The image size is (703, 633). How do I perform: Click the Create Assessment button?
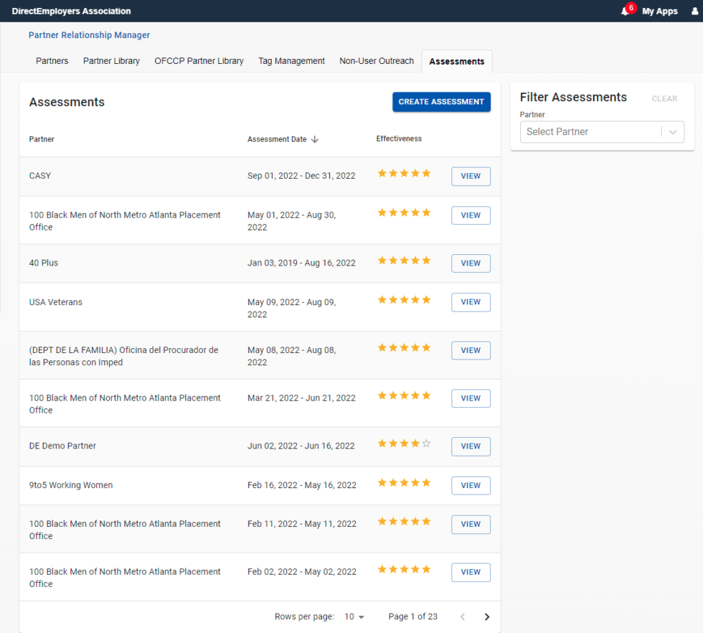pos(441,102)
